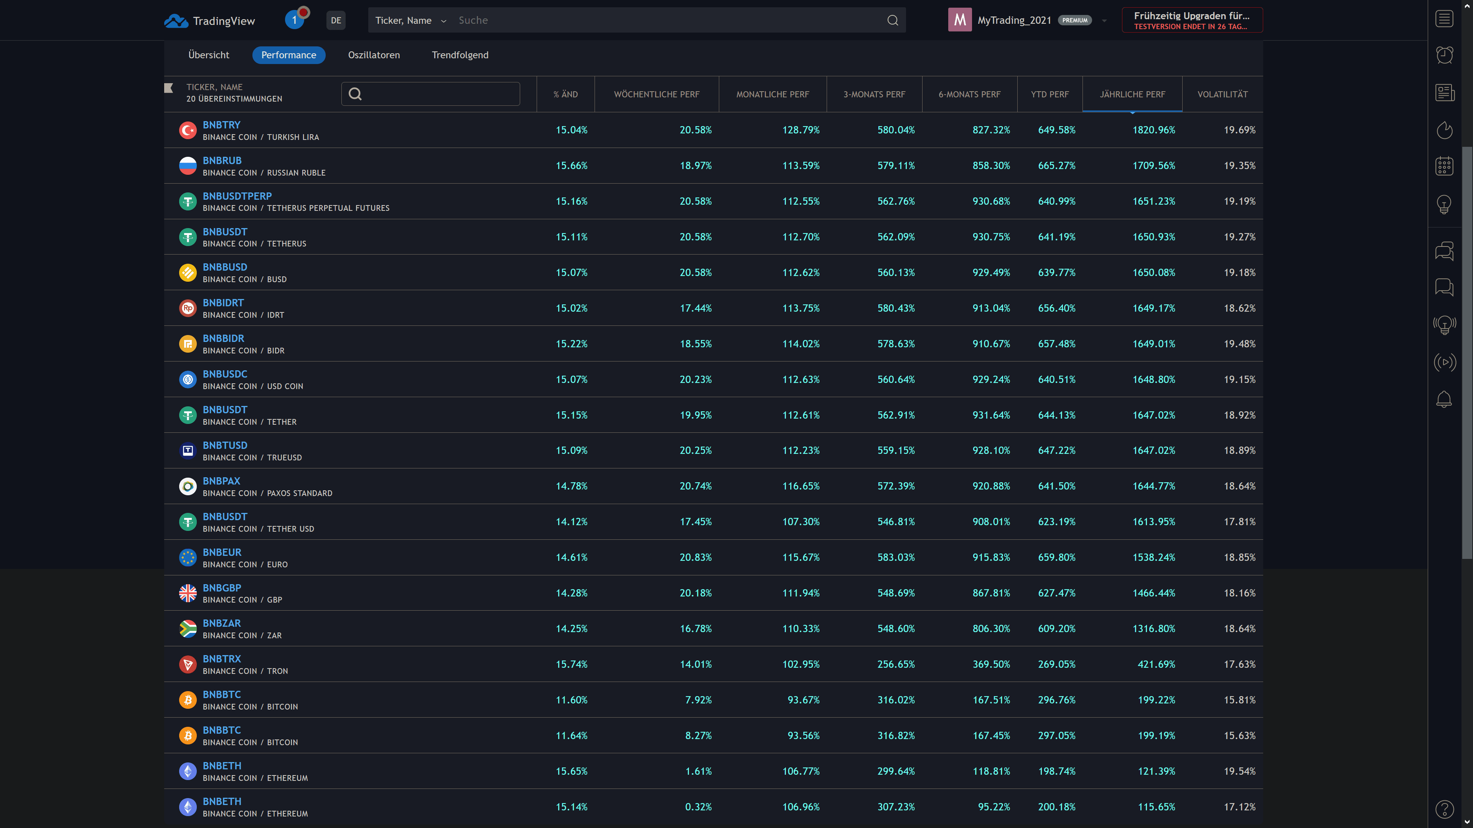Sort by Wöchentliche Perf column

pos(656,94)
